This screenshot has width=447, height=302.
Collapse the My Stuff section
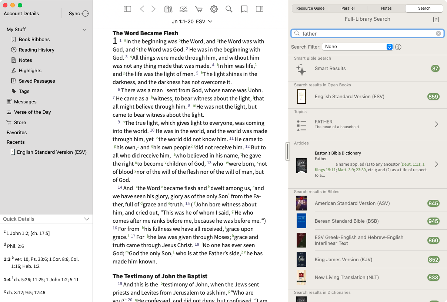coord(84,30)
